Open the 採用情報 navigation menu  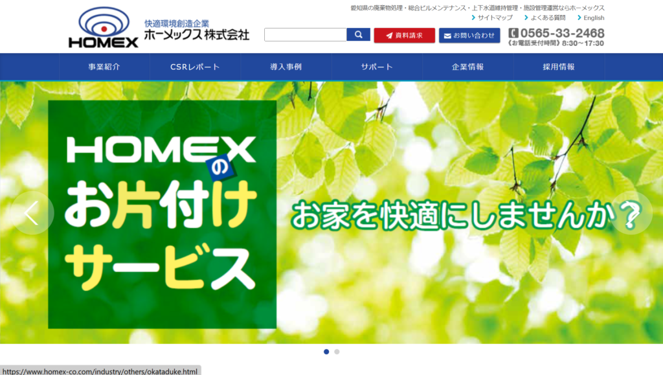[559, 67]
